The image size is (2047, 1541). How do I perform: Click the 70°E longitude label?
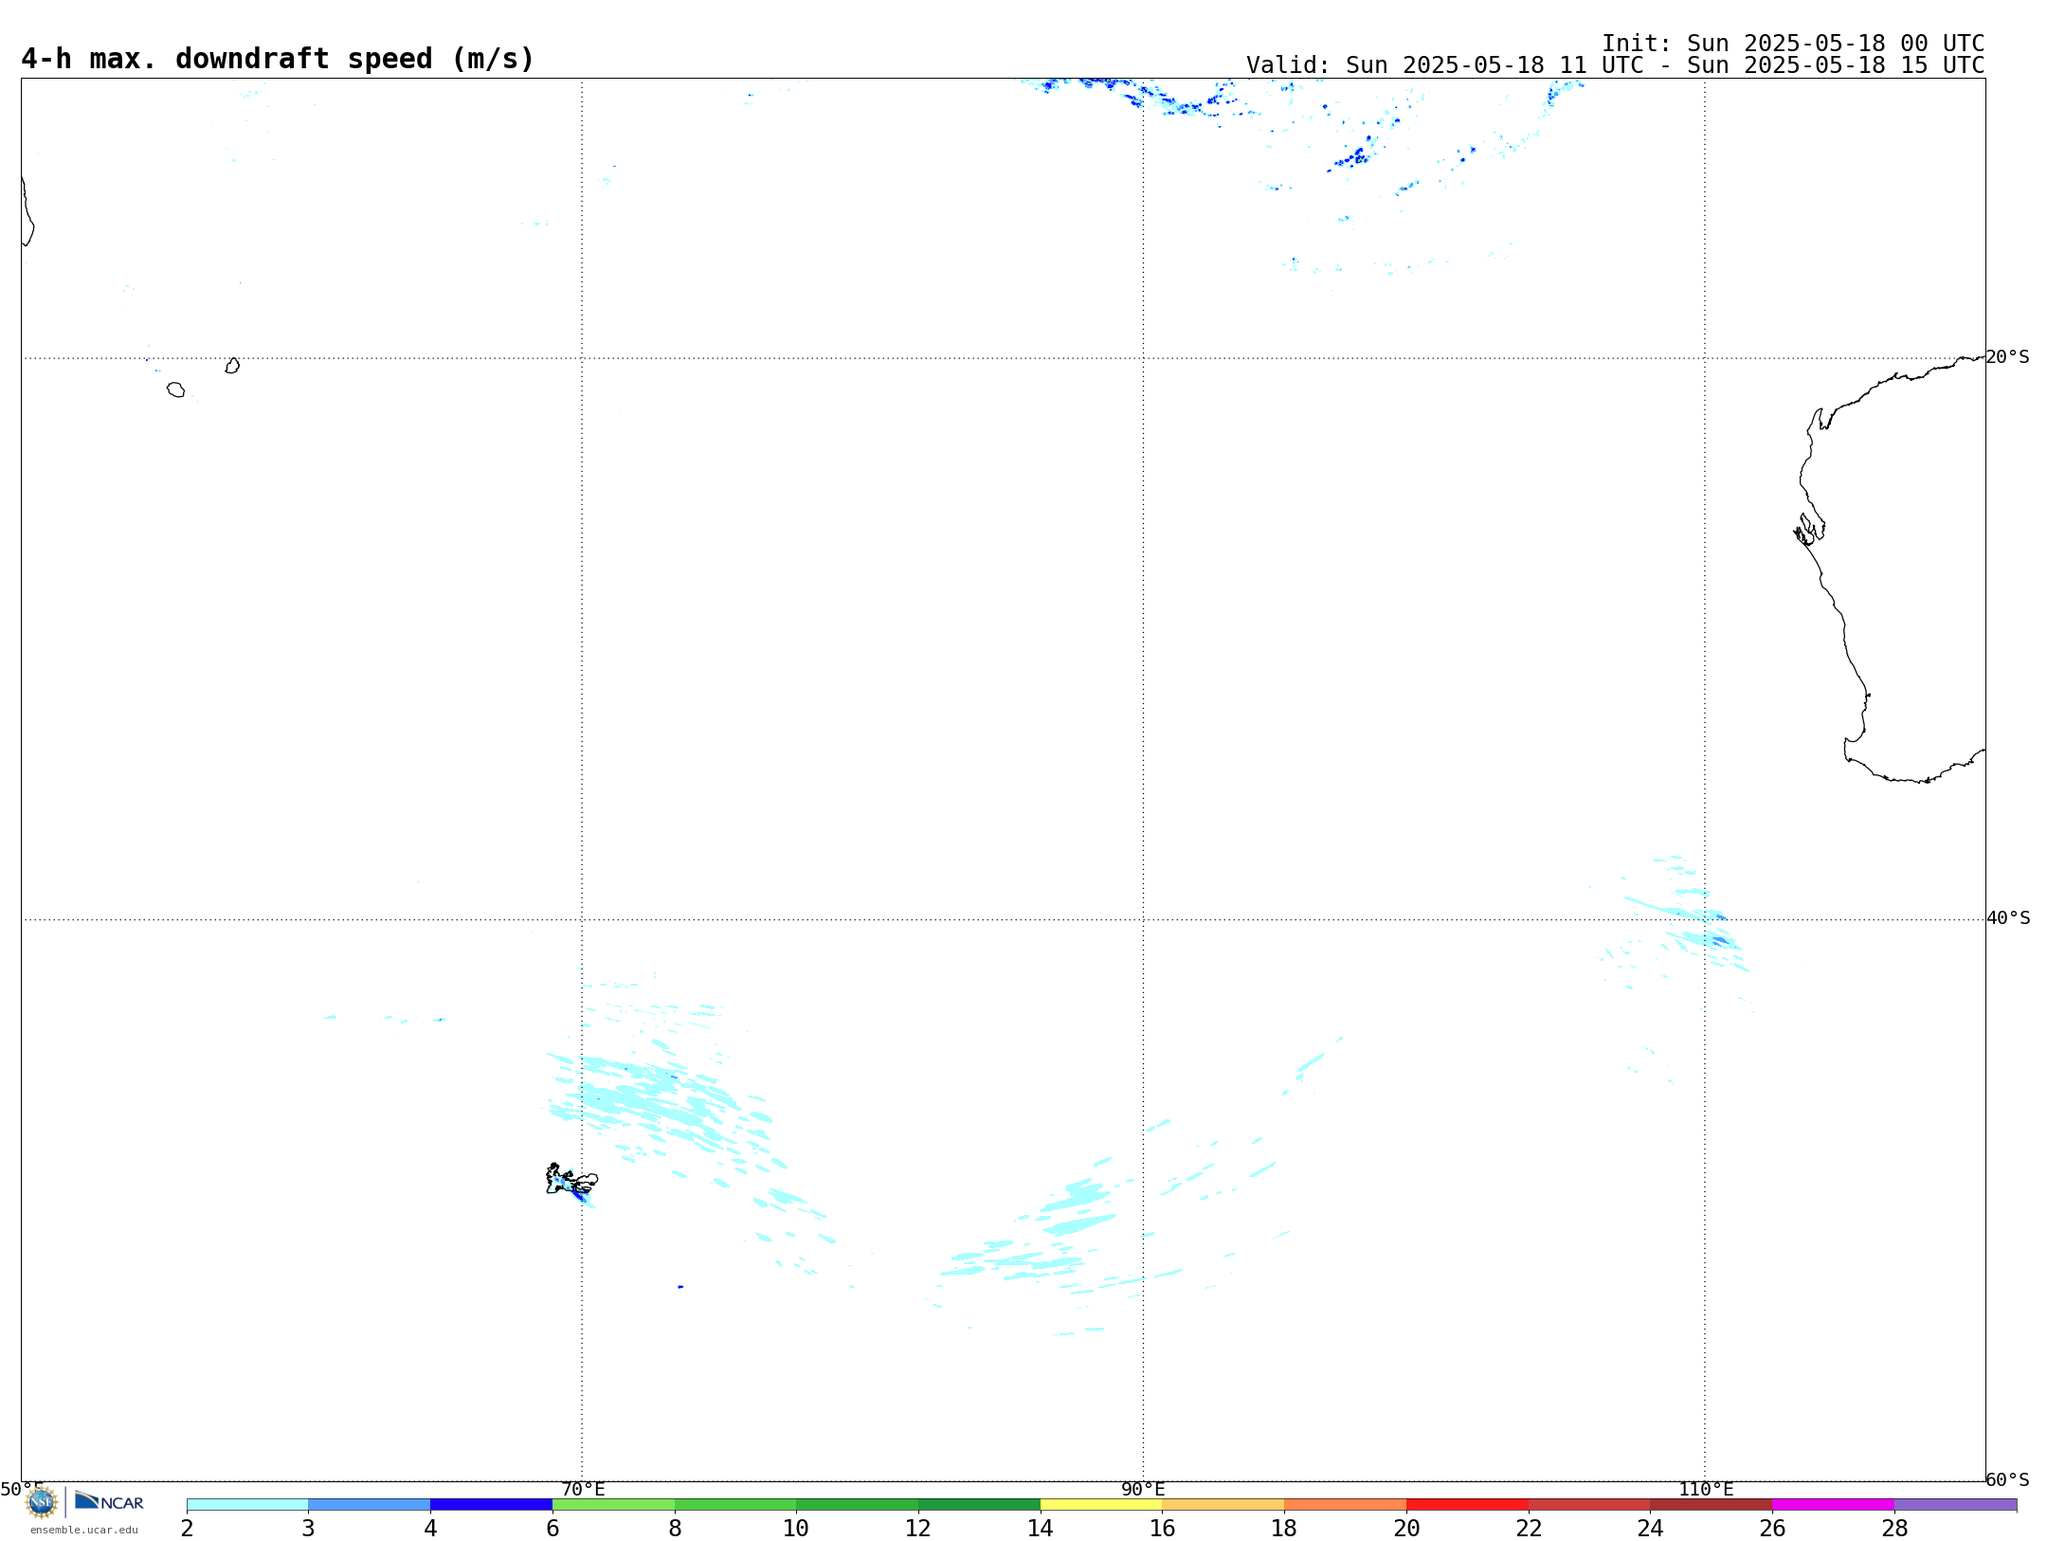pos(583,1489)
